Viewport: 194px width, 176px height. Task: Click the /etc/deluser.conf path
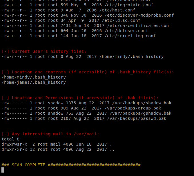pyautogui.click(x=126, y=31)
